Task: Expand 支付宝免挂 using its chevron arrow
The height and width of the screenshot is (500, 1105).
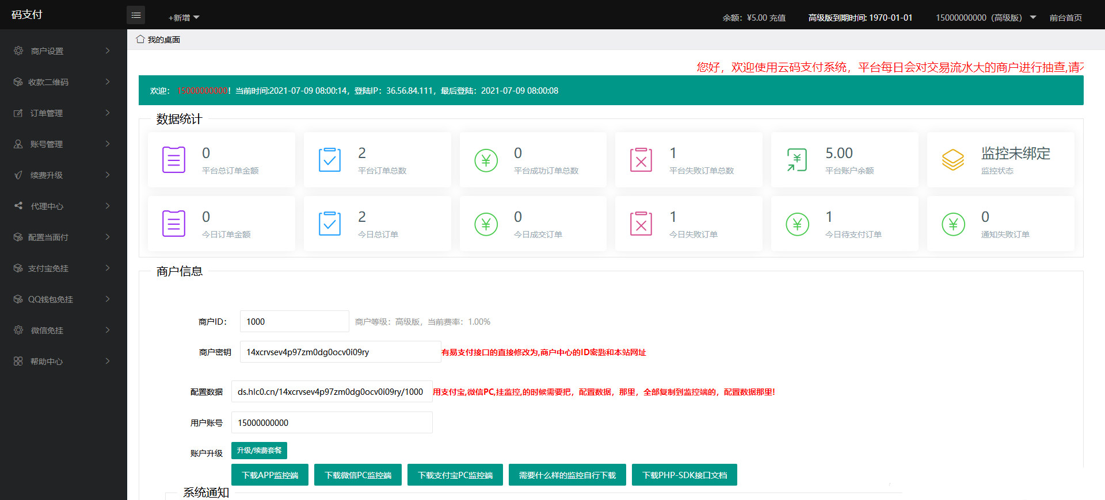Action: click(108, 268)
